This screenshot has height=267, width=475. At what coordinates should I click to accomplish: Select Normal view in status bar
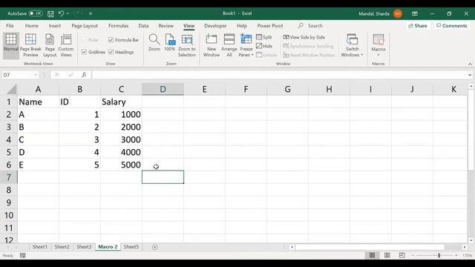coord(372,255)
